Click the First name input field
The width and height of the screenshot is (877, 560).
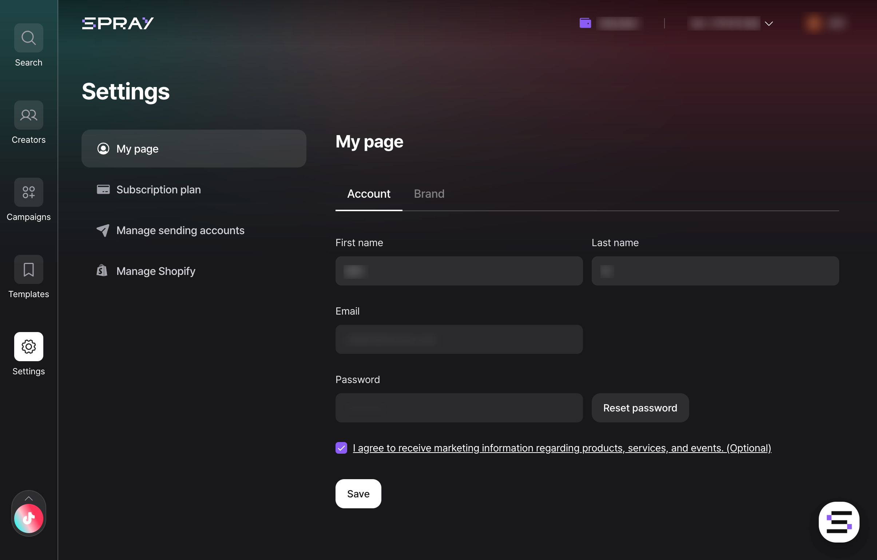coord(459,271)
